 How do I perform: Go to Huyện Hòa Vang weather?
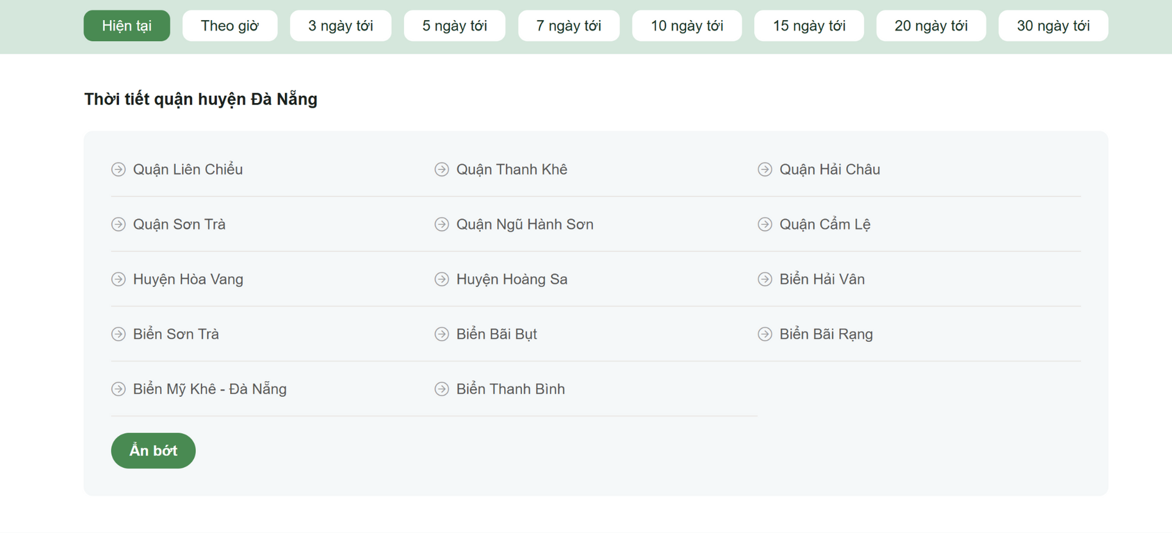(x=188, y=279)
